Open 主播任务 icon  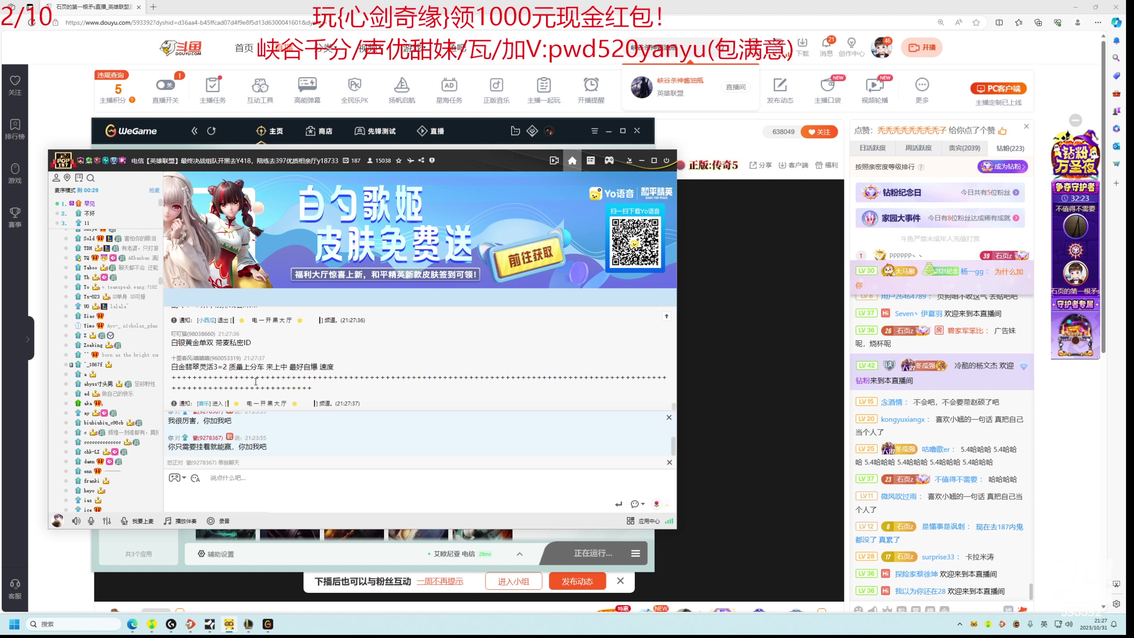pyautogui.click(x=213, y=84)
